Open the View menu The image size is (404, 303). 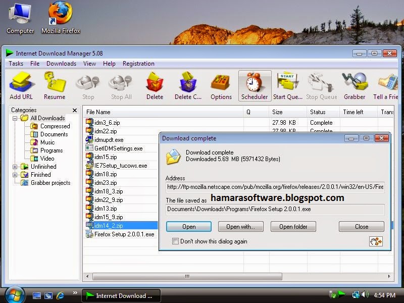tap(89, 64)
